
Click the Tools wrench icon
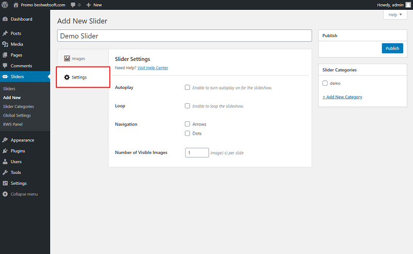coord(5,172)
